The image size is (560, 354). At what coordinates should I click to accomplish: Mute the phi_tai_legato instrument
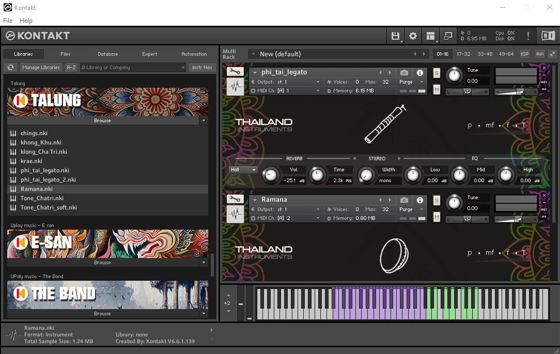pos(437,89)
